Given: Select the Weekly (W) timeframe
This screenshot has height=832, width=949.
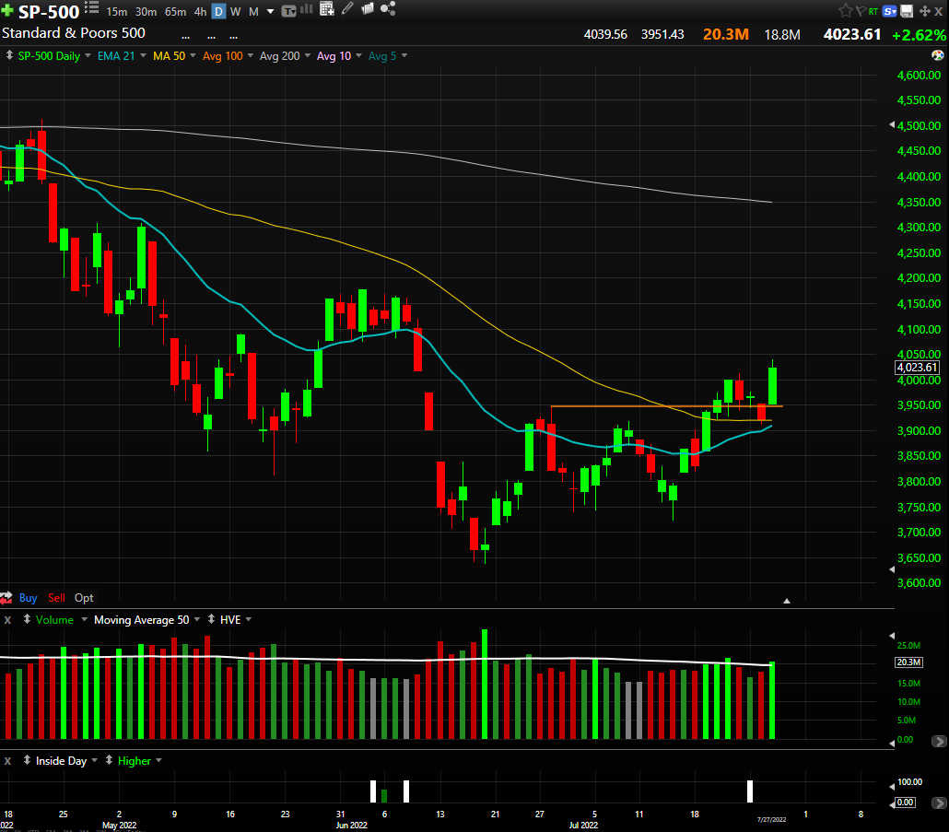Looking at the screenshot, I should (x=236, y=11).
